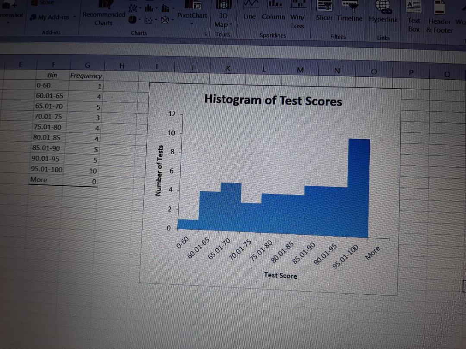Click the Test Score axis title
The height and width of the screenshot is (349, 466).
click(x=280, y=275)
